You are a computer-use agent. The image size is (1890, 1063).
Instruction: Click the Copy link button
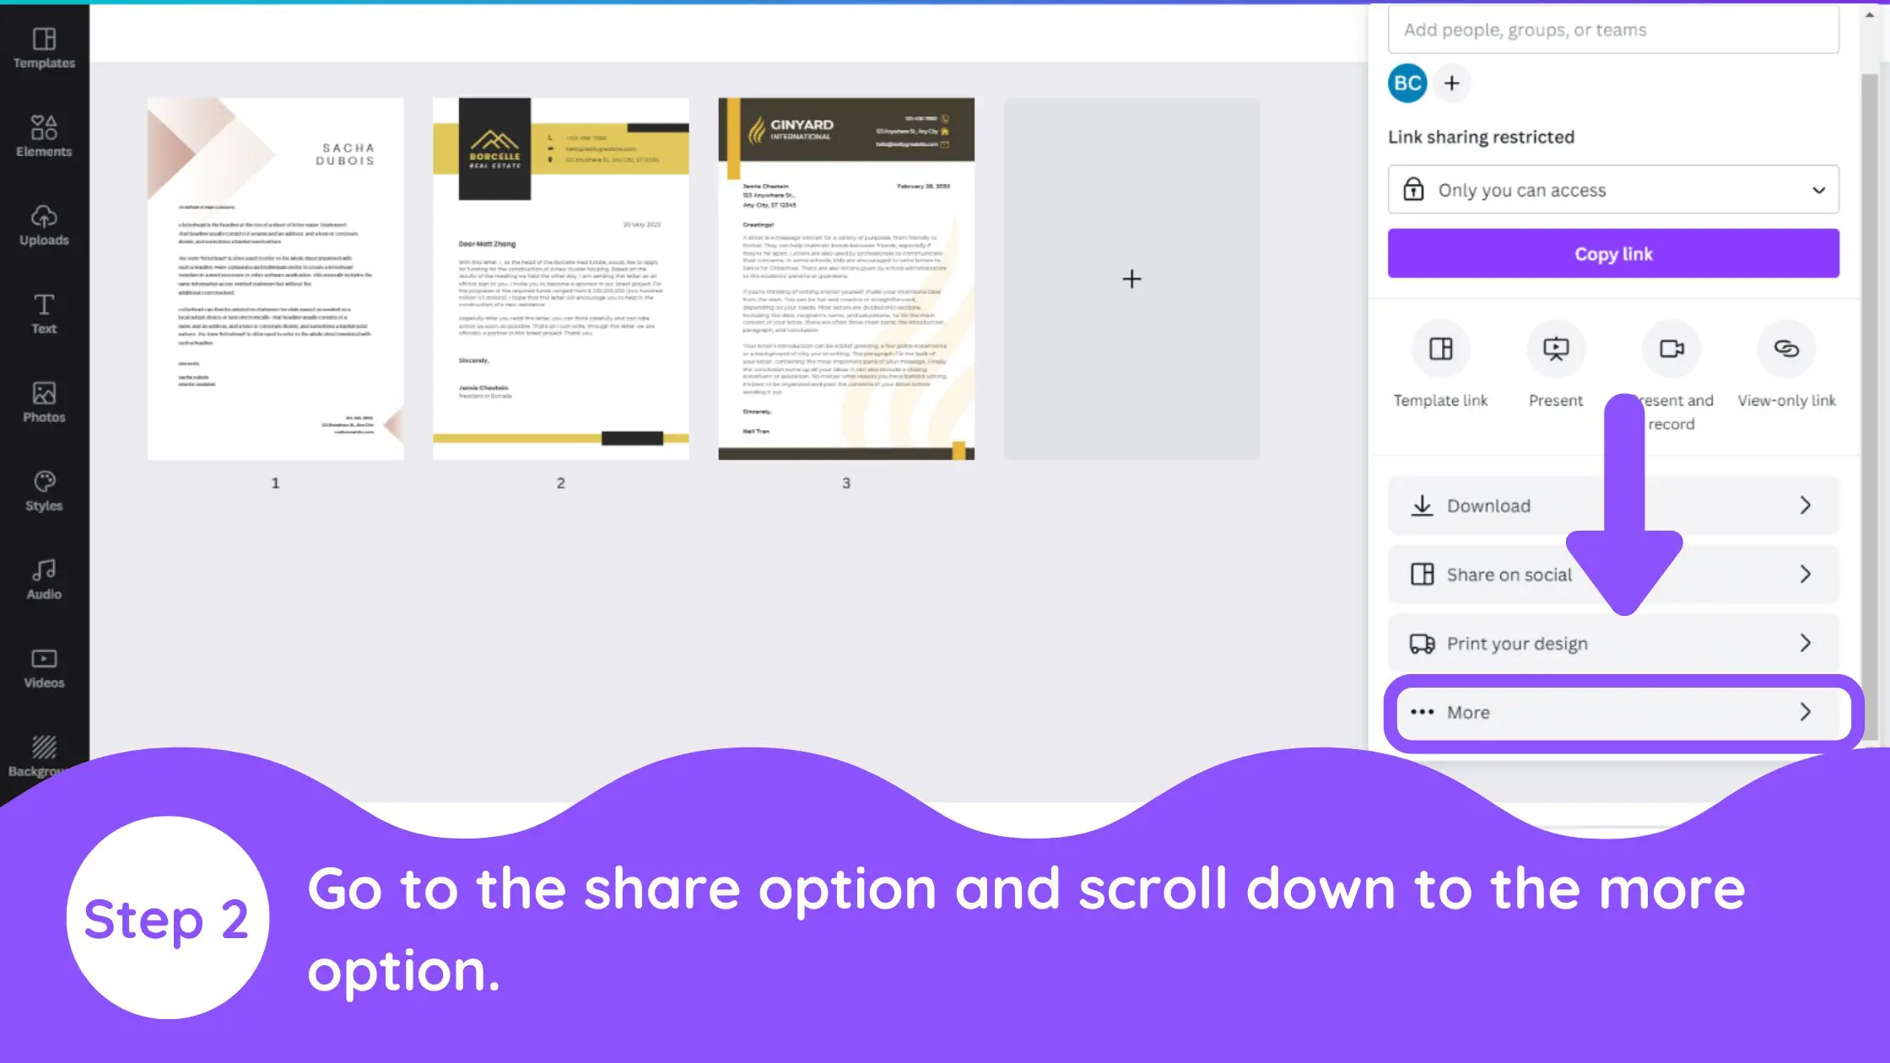tap(1613, 253)
